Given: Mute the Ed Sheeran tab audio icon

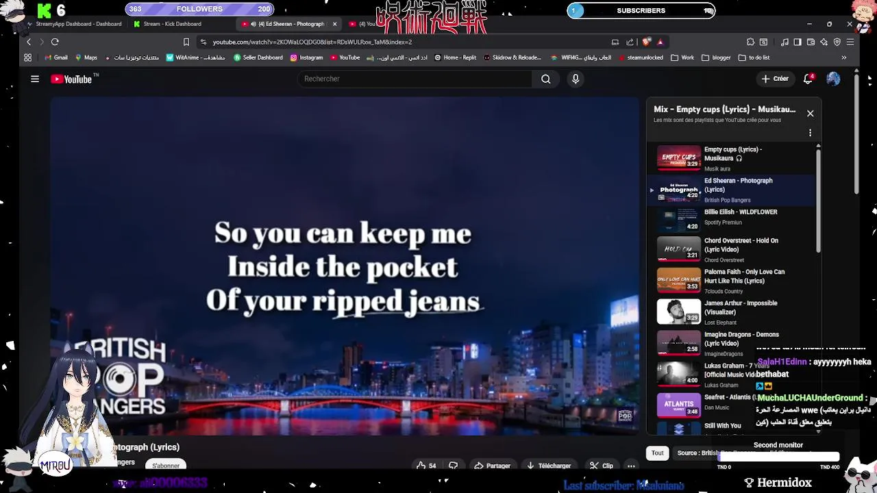Looking at the screenshot, I should 254,24.
